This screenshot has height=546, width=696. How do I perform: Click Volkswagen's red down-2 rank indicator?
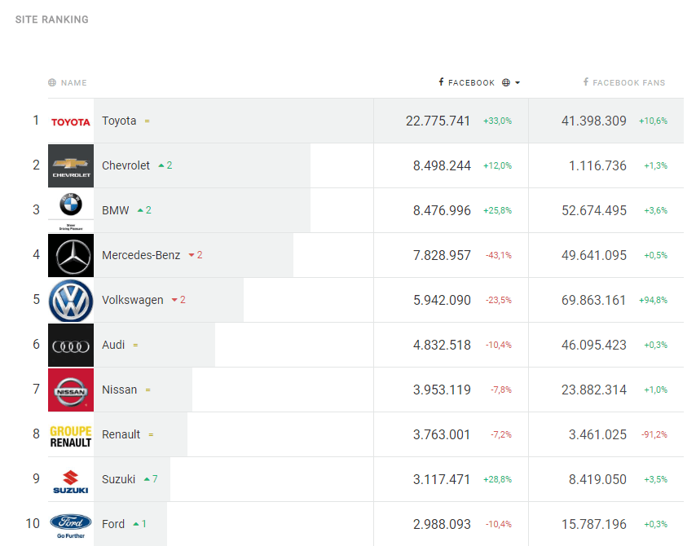pos(178,300)
